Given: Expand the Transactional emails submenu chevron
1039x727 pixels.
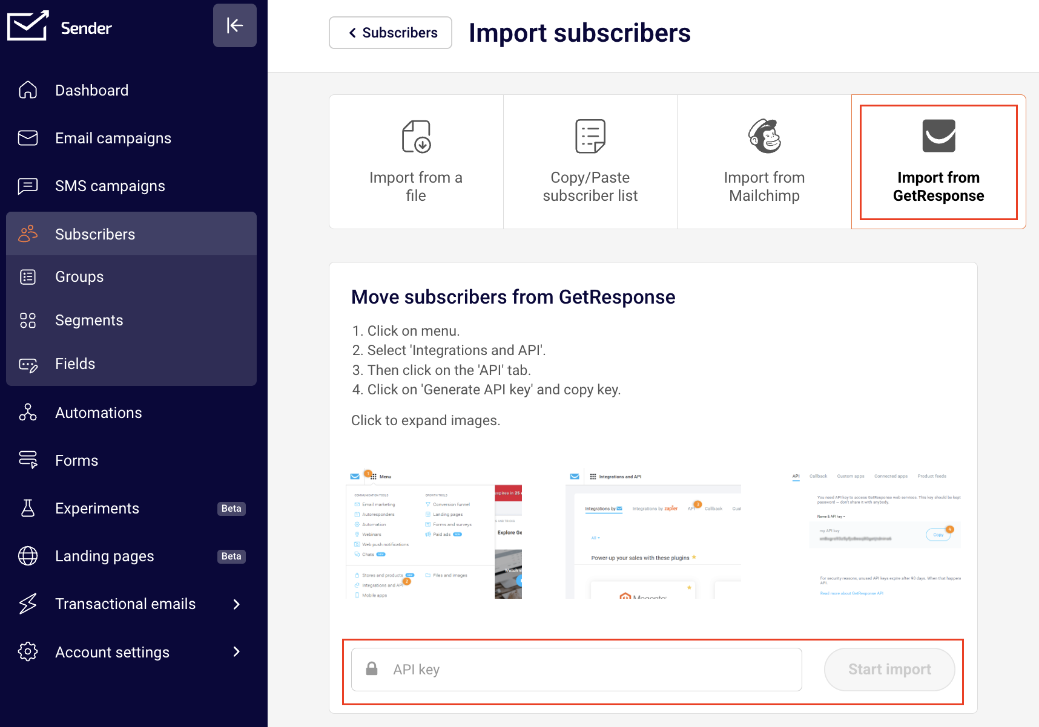Looking at the screenshot, I should (236, 604).
